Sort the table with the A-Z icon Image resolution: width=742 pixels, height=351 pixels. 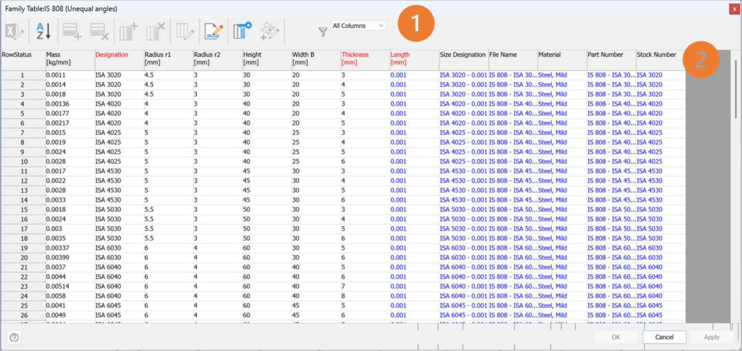click(x=43, y=32)
